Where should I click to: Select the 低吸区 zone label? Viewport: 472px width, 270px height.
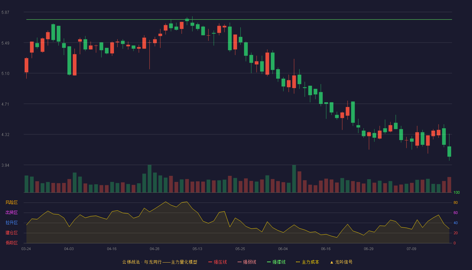11,243
